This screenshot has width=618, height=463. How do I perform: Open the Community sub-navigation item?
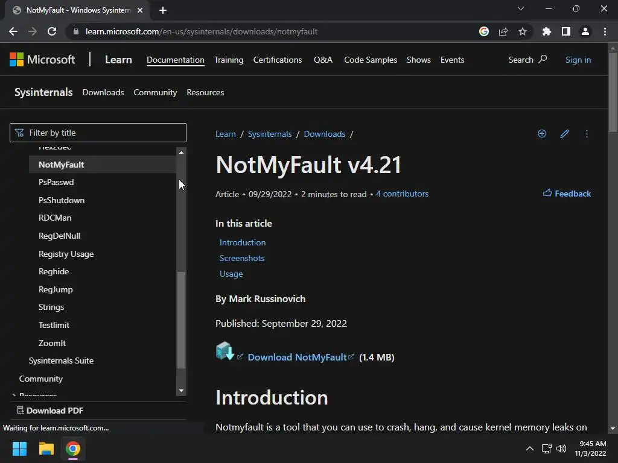155,92
